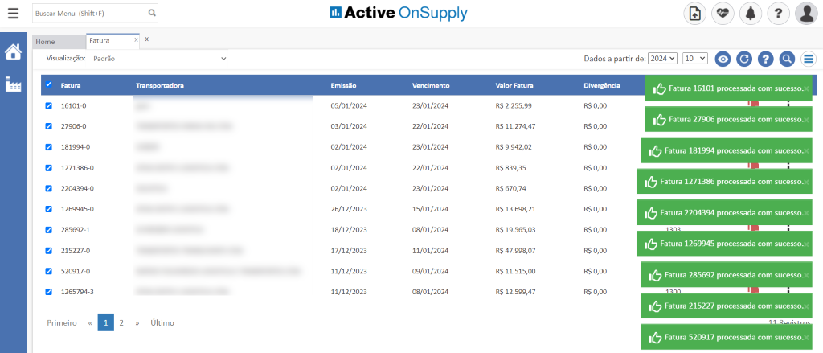Dismiss the Fatura 16101 success notification
The height and width of the screenshot is (353, 823).
(x=806, y=88)
